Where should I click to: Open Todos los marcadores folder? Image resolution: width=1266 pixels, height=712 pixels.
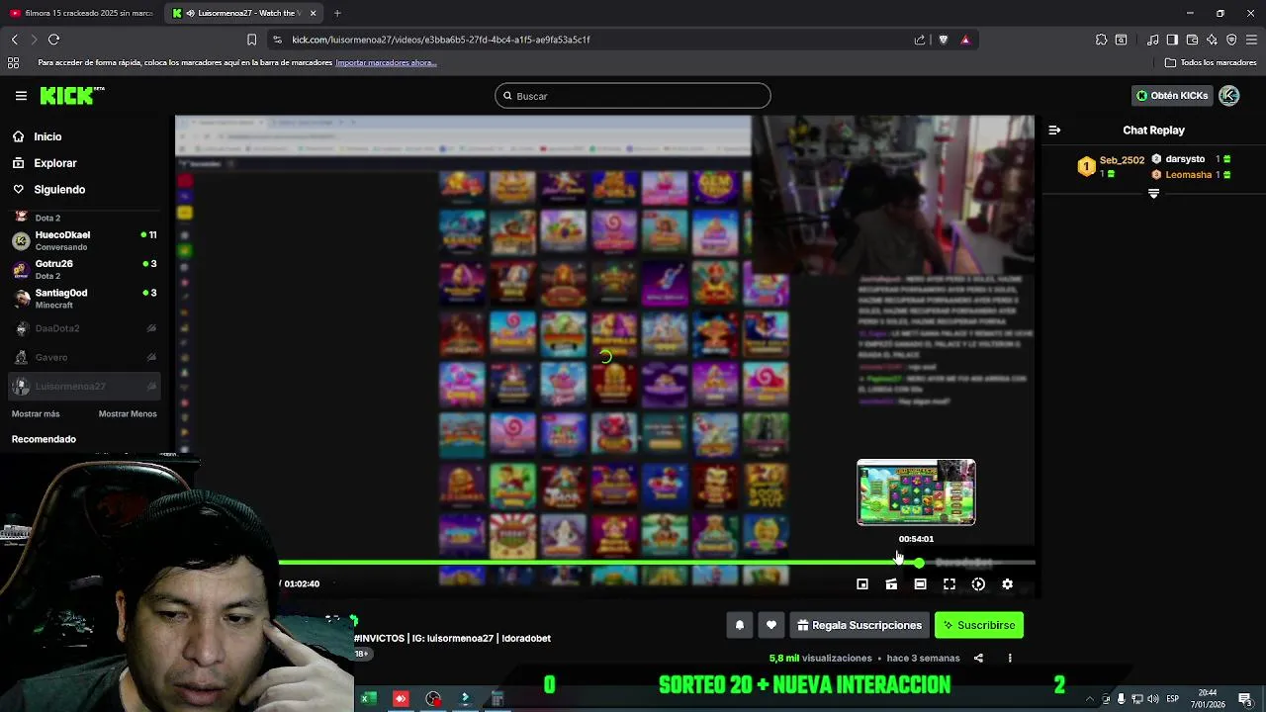click(x=1211, y=62)
